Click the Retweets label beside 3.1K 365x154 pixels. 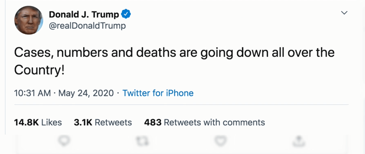[113, 122]
